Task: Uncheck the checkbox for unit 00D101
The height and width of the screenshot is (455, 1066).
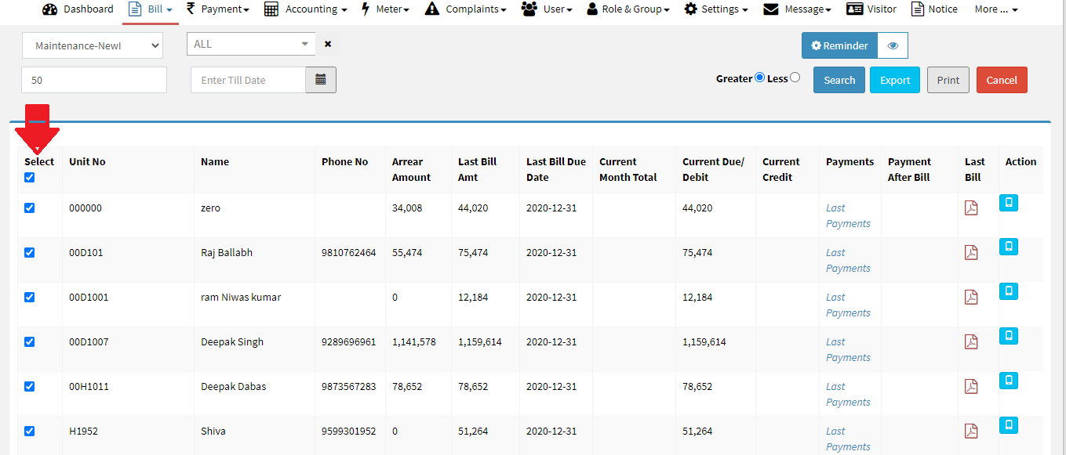Action: coord(30,253)
